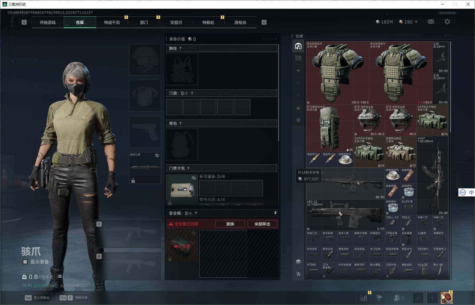Viewport: 475px width, 305px height.
Task: Open the settings gear in top bar
Action: pyautogui.click(x=447, y=22)
